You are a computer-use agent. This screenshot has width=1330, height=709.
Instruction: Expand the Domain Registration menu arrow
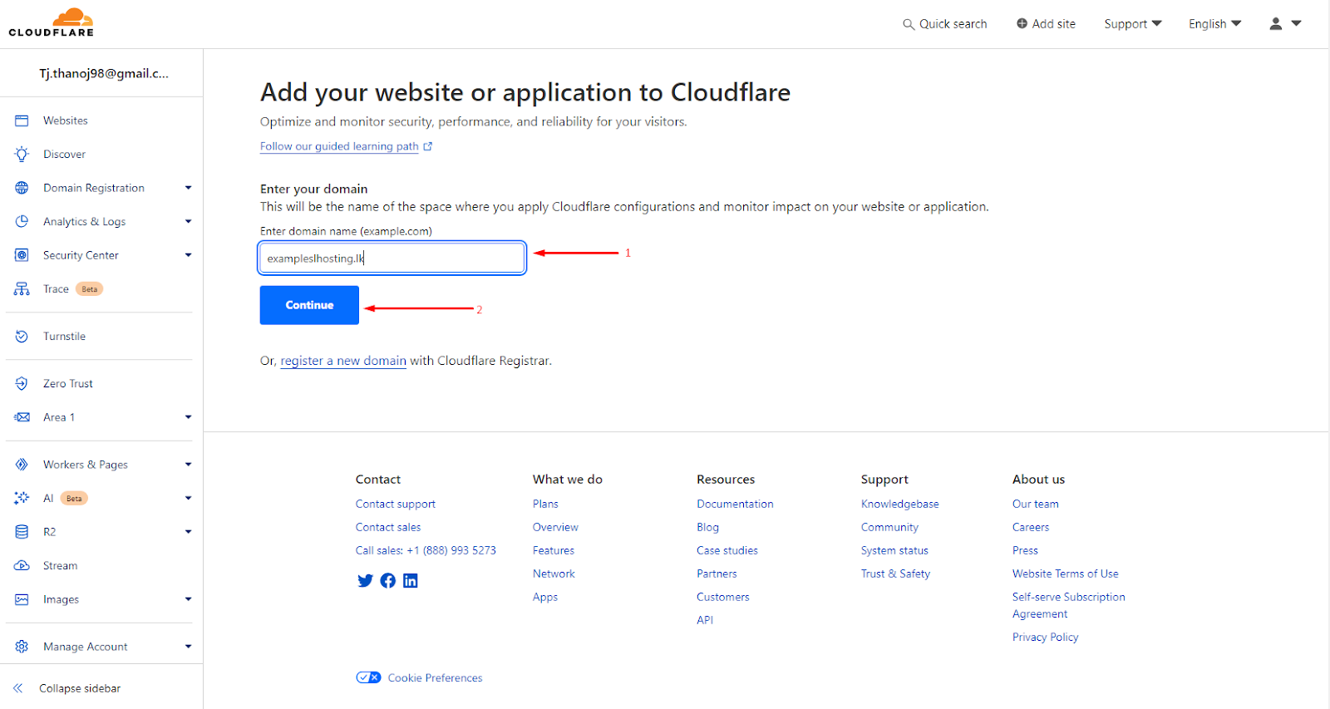[x=188, y=188]
